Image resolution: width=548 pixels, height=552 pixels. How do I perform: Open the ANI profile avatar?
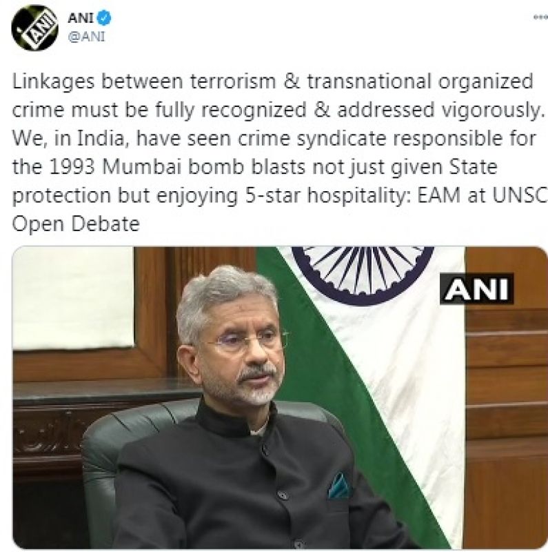tap(35, 27)
